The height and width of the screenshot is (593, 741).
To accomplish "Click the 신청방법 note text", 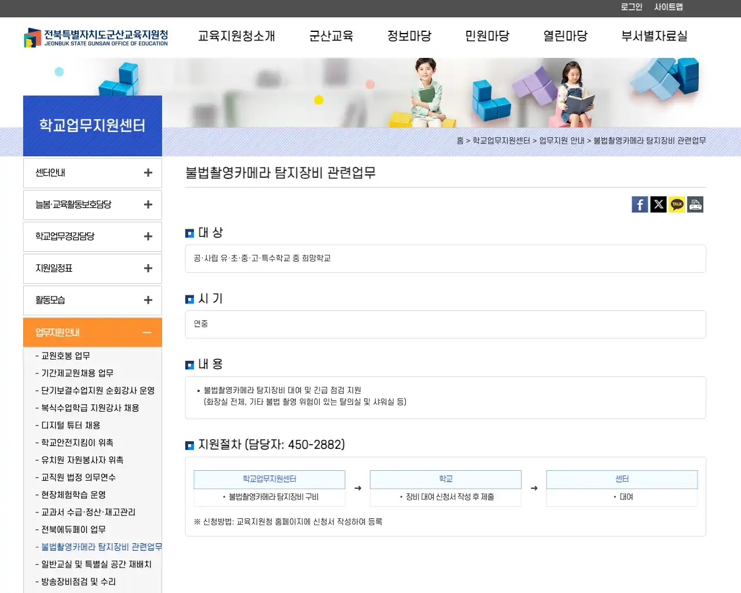I will [x=288, y=522].
